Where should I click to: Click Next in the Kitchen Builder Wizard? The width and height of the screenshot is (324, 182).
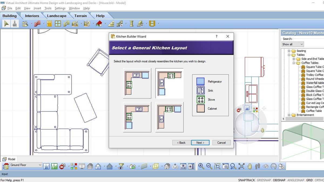(200, 142)
